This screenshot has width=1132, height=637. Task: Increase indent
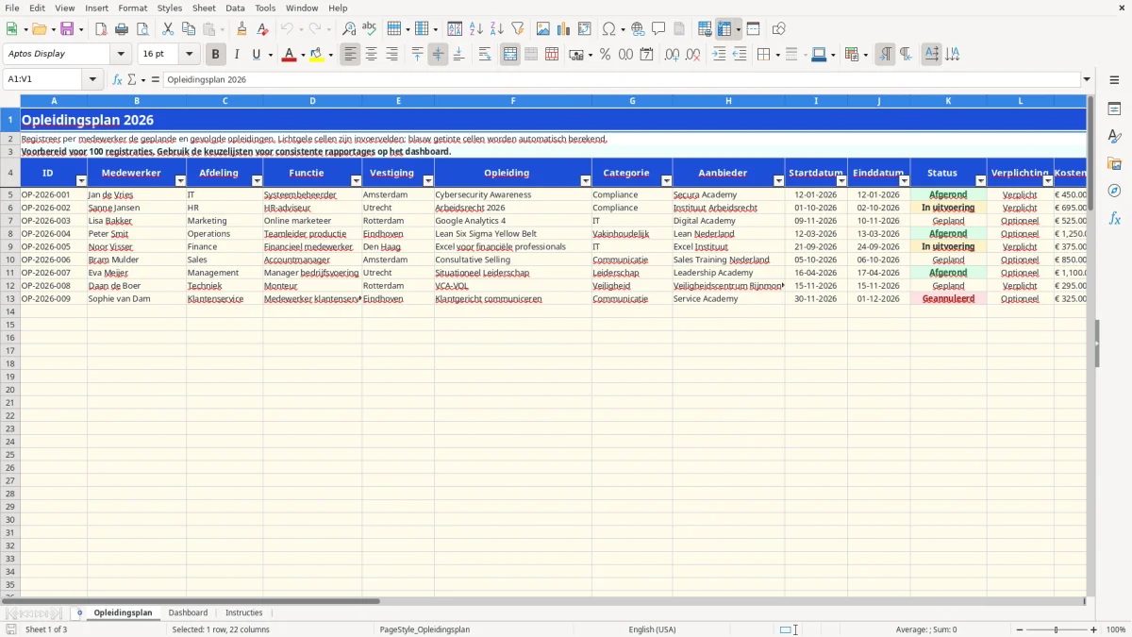(x=719, y=55)
